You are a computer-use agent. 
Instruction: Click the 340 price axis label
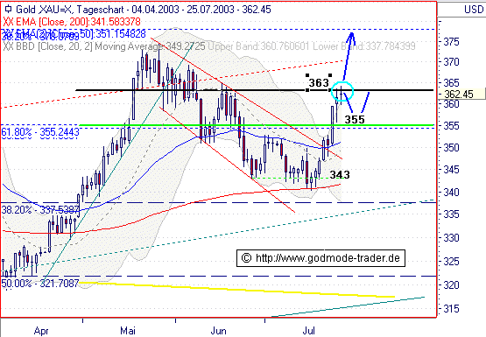(451, 192)
